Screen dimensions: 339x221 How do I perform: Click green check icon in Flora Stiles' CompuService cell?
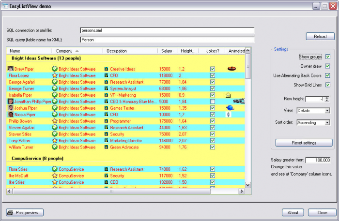pos(55,169)
